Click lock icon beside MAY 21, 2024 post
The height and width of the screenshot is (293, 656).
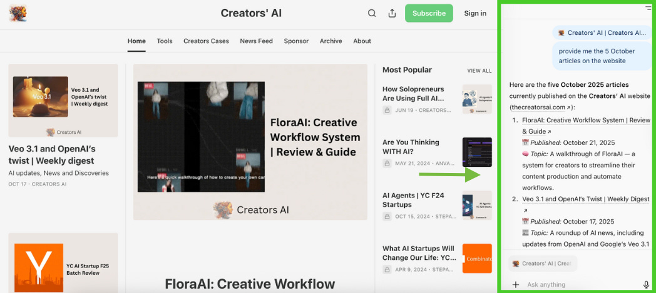(387, 164)
